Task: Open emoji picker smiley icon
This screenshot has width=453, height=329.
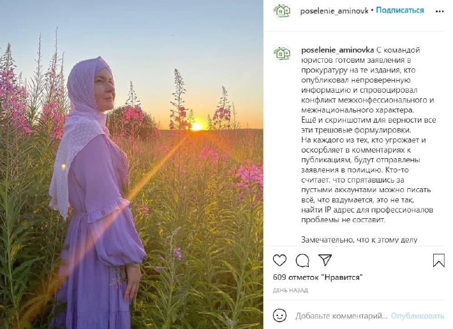Action: pos(280,315)
